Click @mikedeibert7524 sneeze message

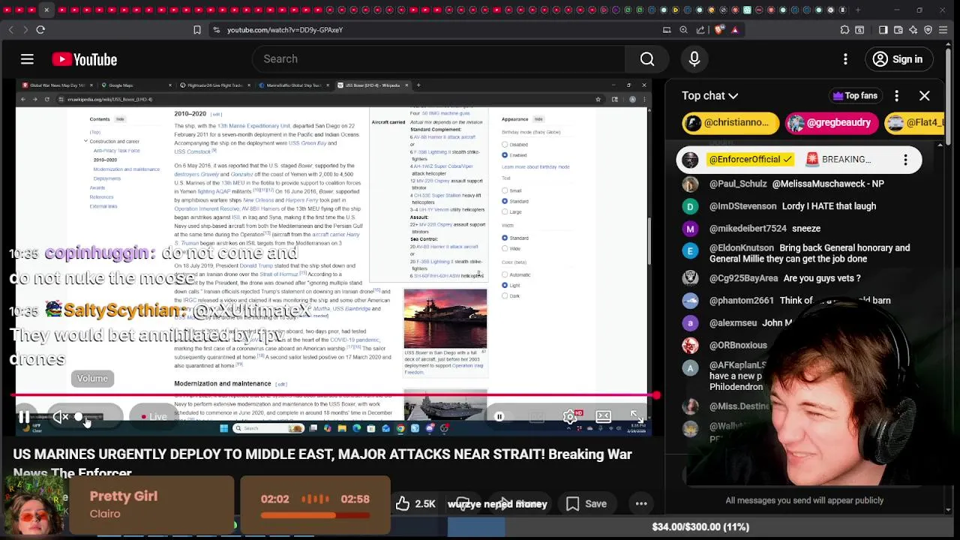click(765, 229)
